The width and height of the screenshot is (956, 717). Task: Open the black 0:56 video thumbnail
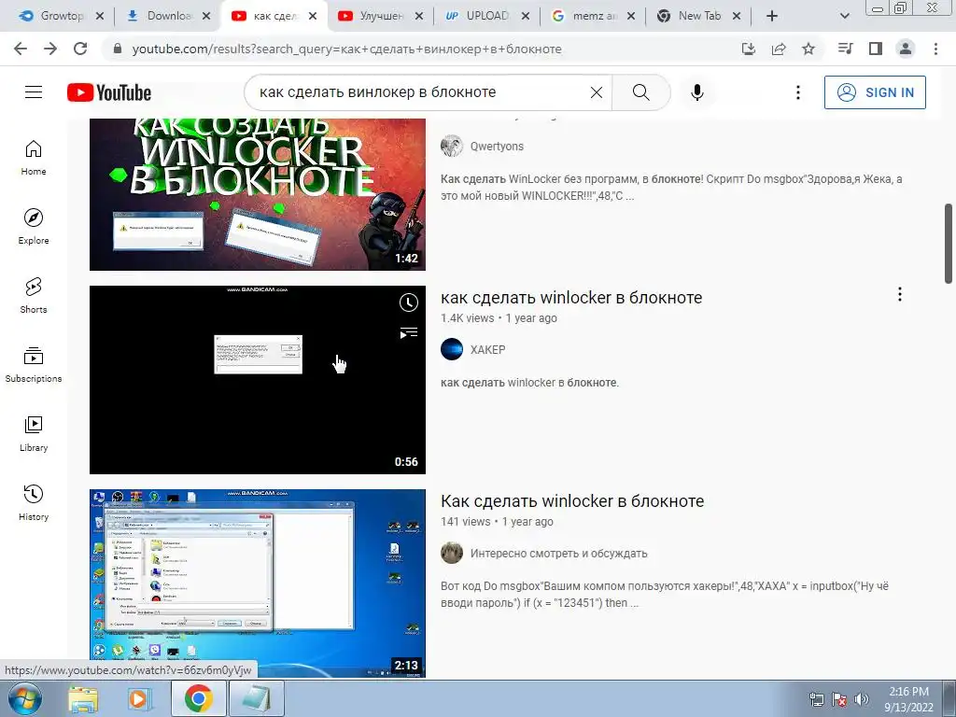(258, 379)
